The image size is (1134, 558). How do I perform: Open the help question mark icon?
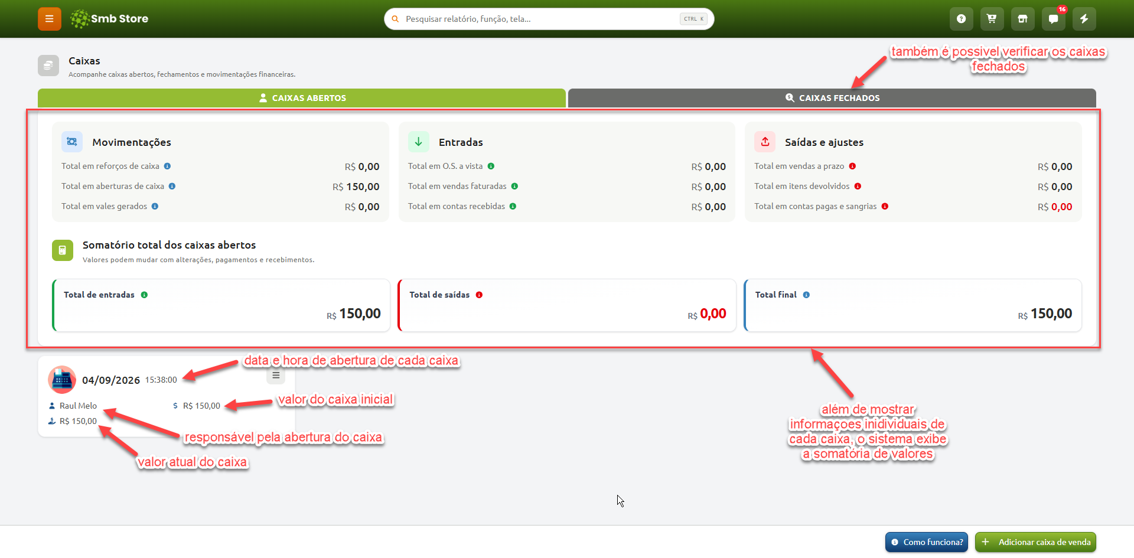click(x=961, y=19)
